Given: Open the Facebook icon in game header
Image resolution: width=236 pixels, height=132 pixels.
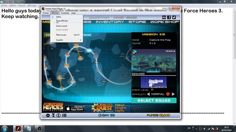Looking at the screenshot, I should point(169,17).
